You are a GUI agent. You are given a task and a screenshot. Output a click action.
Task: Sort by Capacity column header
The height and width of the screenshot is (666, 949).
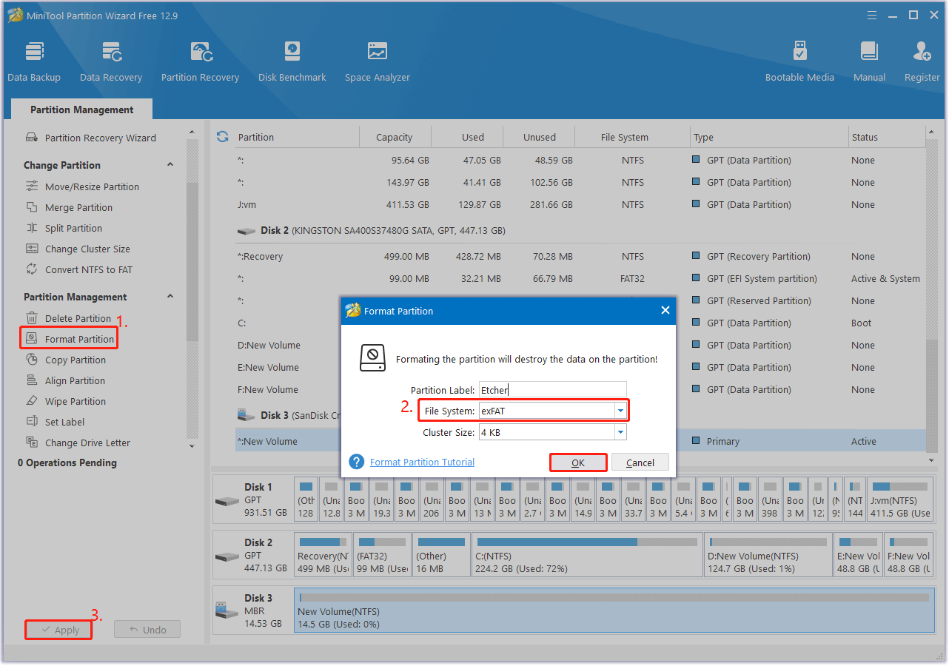tap(395, 137)
